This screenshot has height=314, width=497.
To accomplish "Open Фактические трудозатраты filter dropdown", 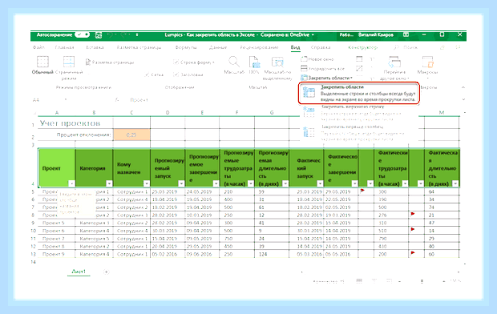I will click(405, 183).
